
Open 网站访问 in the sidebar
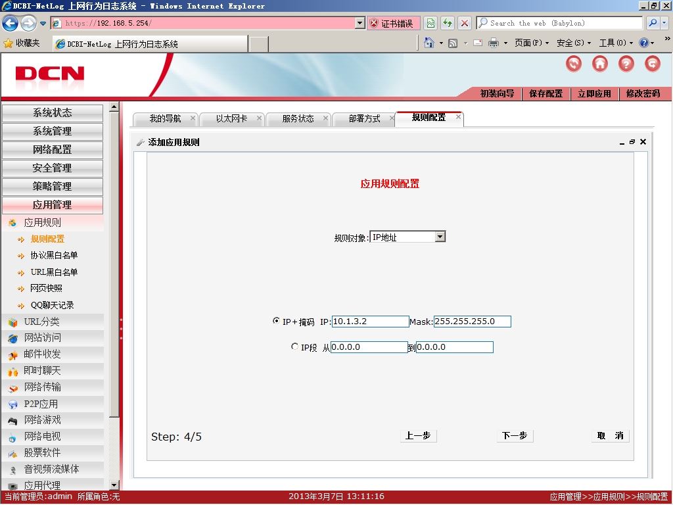53,338
